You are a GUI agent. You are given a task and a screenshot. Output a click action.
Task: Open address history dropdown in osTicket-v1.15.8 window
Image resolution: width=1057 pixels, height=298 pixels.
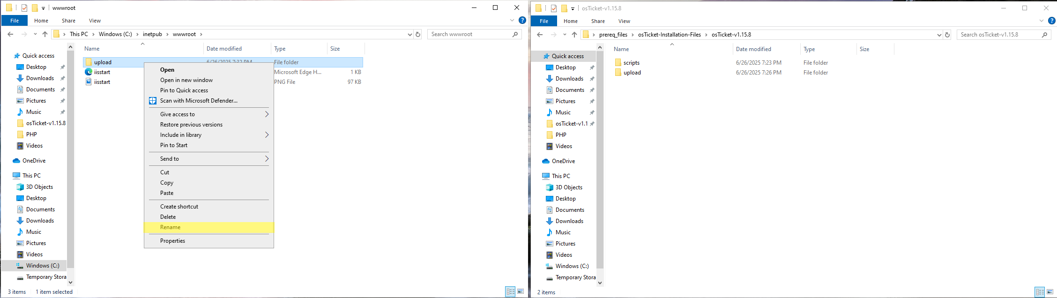pos(939,35)
